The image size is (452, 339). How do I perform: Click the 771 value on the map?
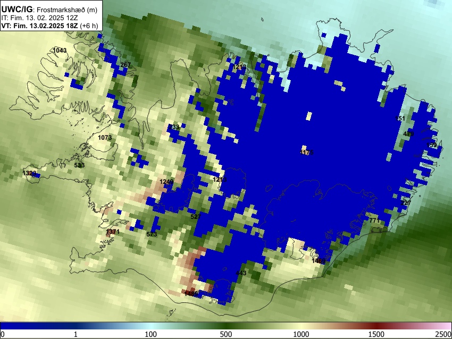(374, 221)
